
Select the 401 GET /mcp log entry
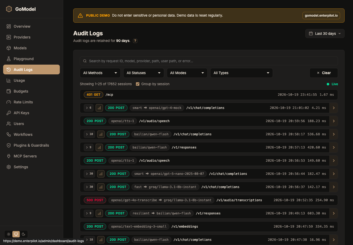tap(209, 95)
